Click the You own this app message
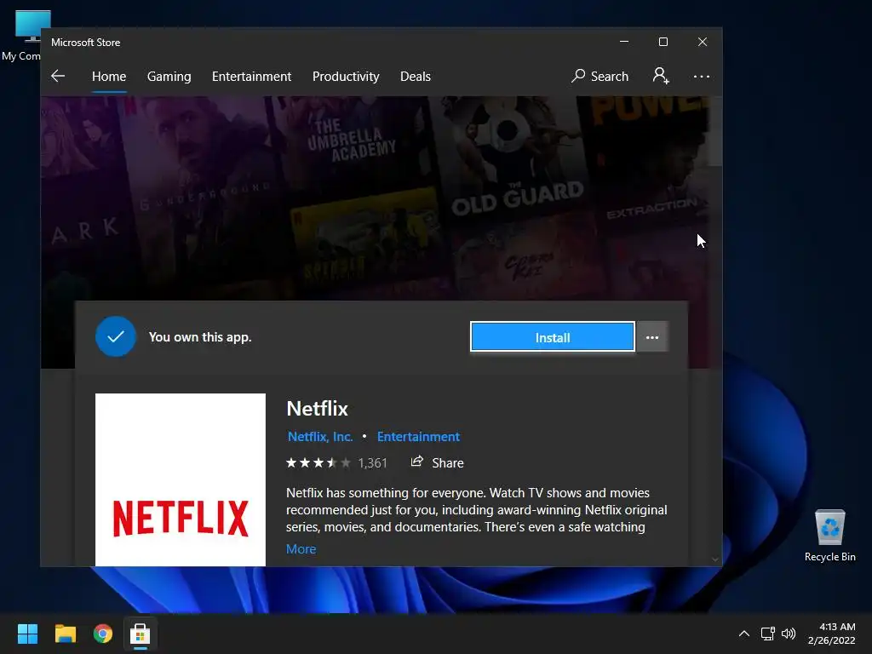The width and height of the screenshot is (872, 654). [200, 337]
